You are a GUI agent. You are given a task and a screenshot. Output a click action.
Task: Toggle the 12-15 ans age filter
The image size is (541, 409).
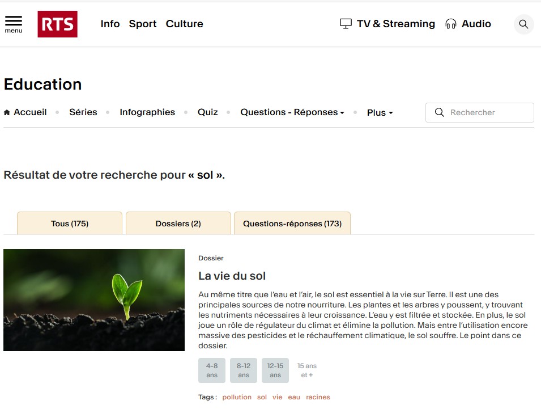click(275, 370)
